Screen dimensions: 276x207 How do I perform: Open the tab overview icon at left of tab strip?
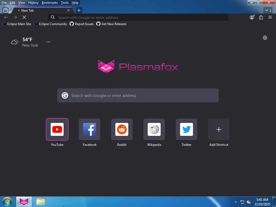(x=5, y=11)
